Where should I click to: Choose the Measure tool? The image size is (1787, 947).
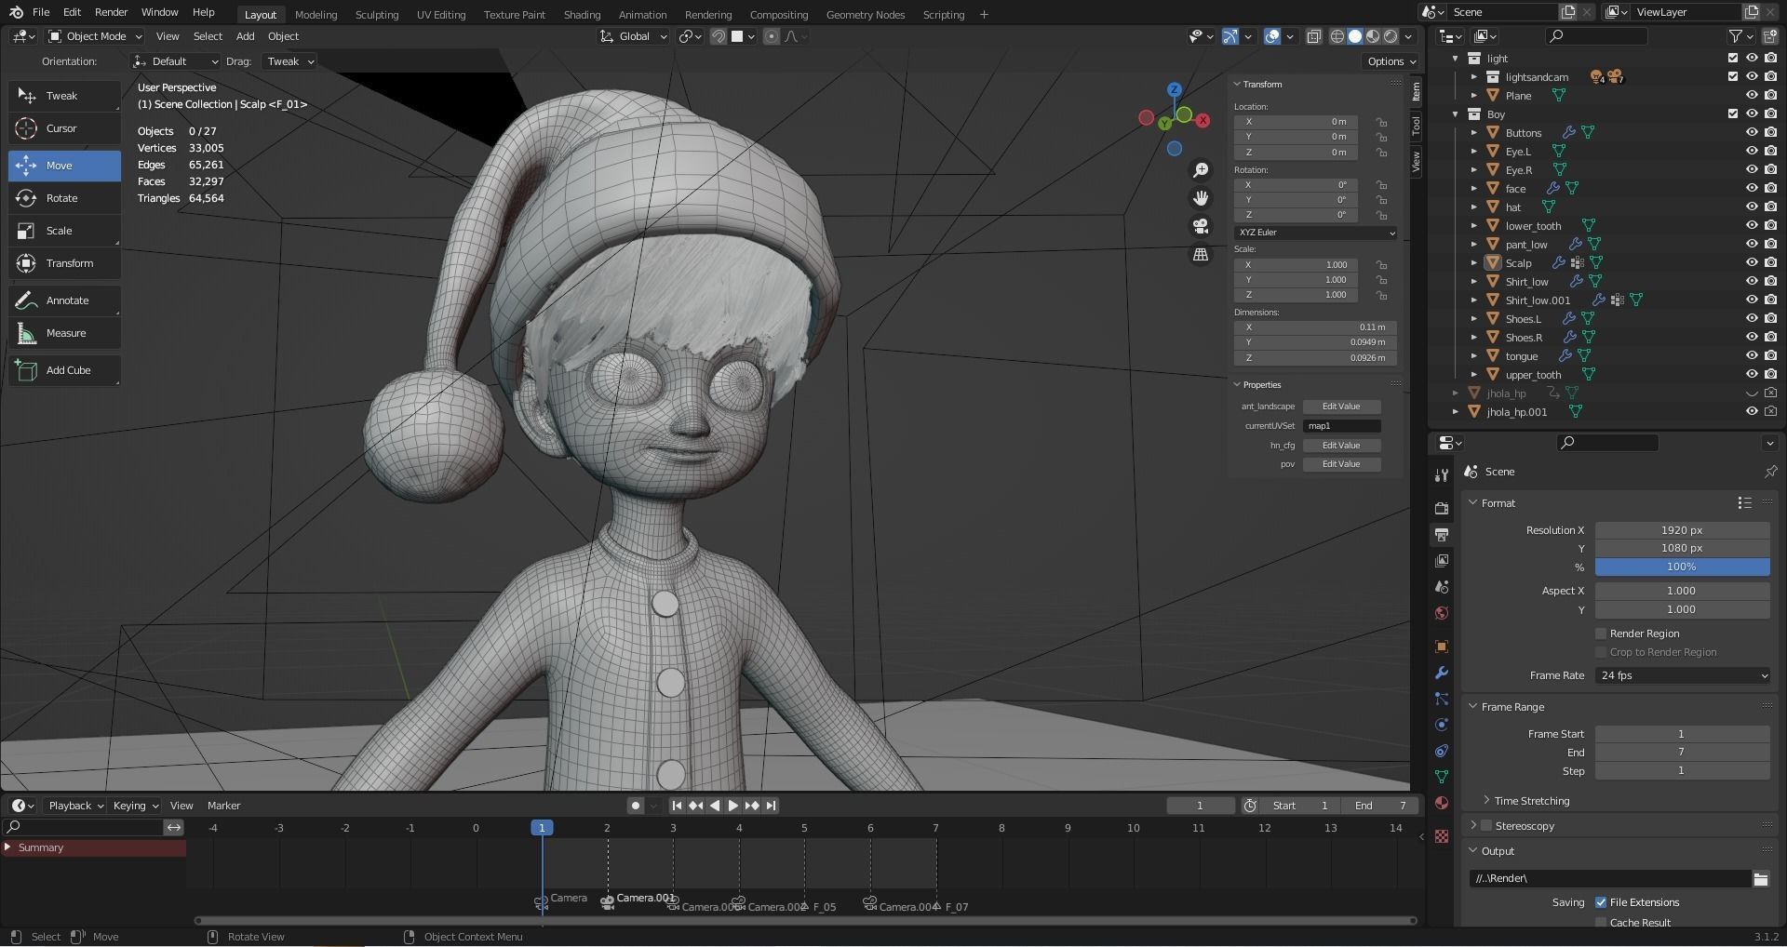tap(64, 333)
